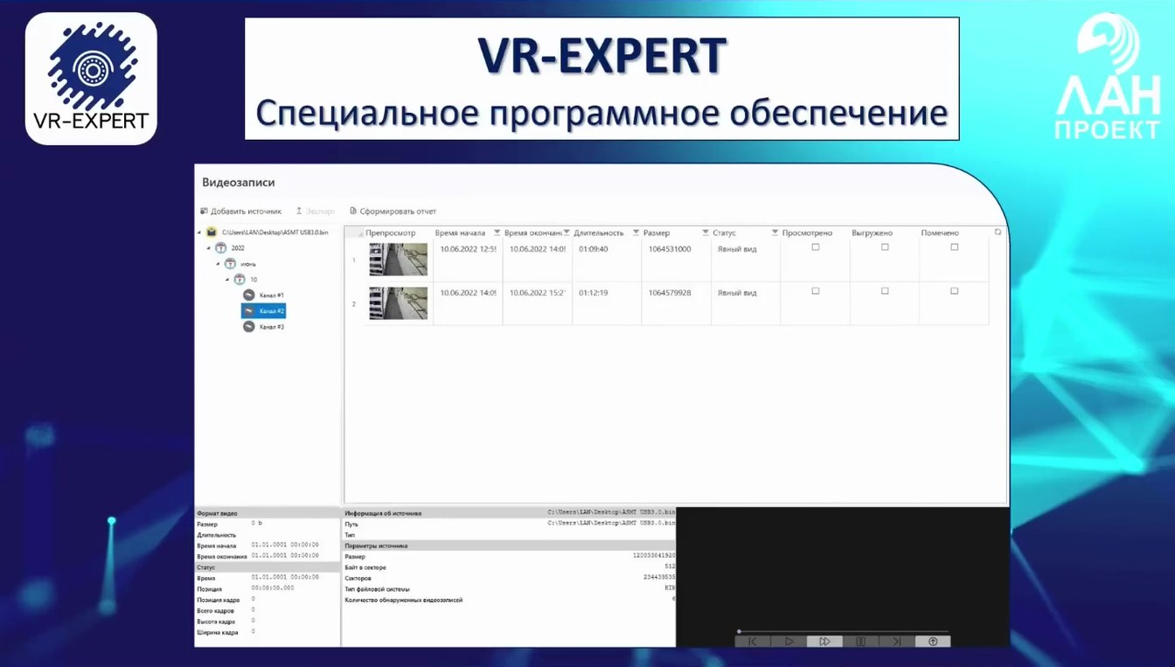Click the circled up-arrow player button

(x=933, y=642)
